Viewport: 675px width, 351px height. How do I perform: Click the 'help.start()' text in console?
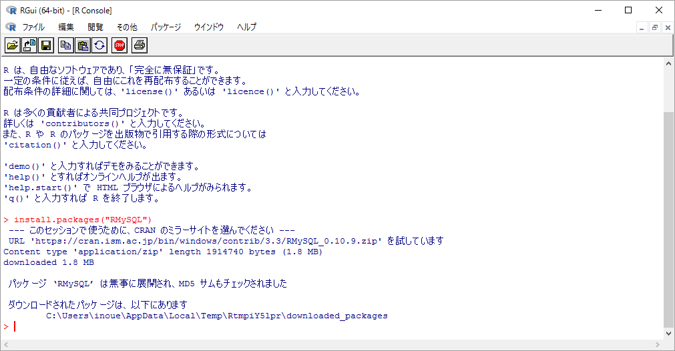tap(41, 188)
